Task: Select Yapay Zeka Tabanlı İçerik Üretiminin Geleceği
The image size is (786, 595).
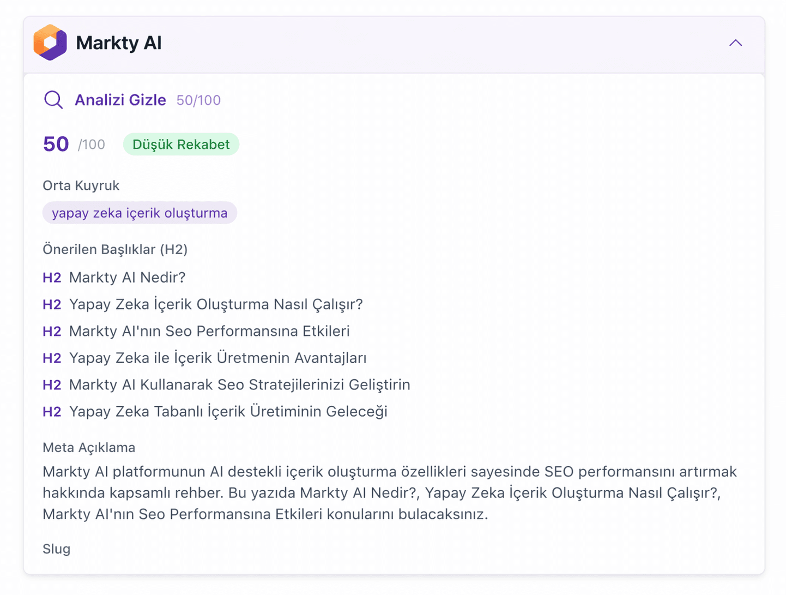Action: pyautogui.click(x=228, y=411)
